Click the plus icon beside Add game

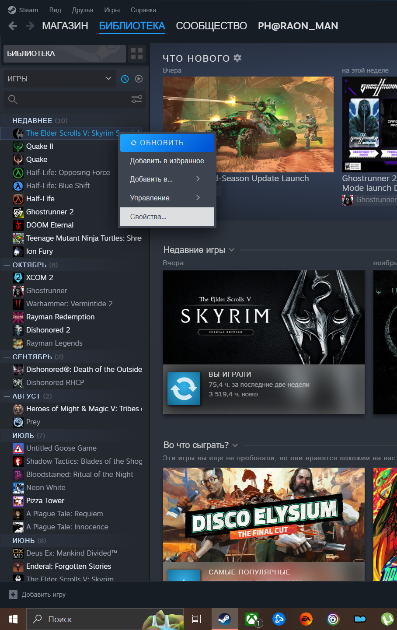point(13,595)
